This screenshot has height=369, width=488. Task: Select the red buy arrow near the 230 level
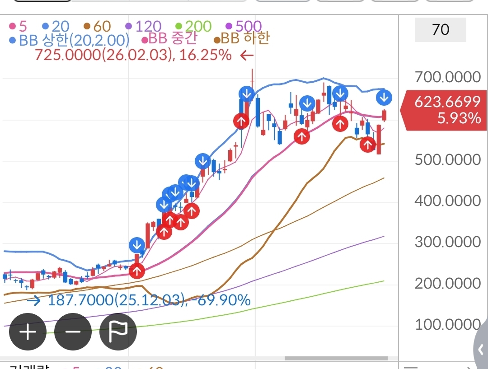click(136, 271)
